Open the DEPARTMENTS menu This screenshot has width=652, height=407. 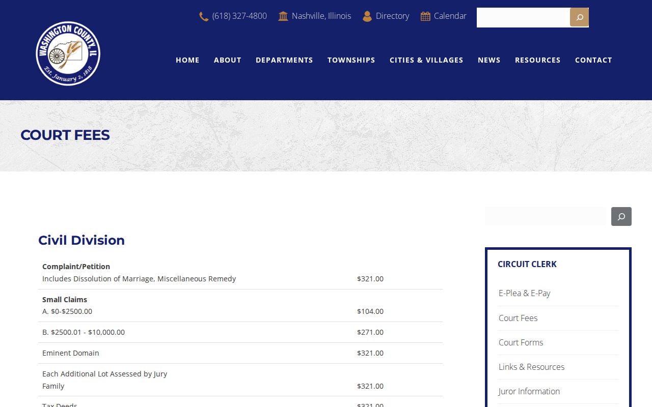tap(284, 60)
